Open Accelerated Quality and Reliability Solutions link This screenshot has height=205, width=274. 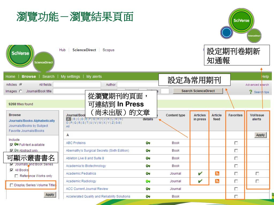(x=98, y=196)
